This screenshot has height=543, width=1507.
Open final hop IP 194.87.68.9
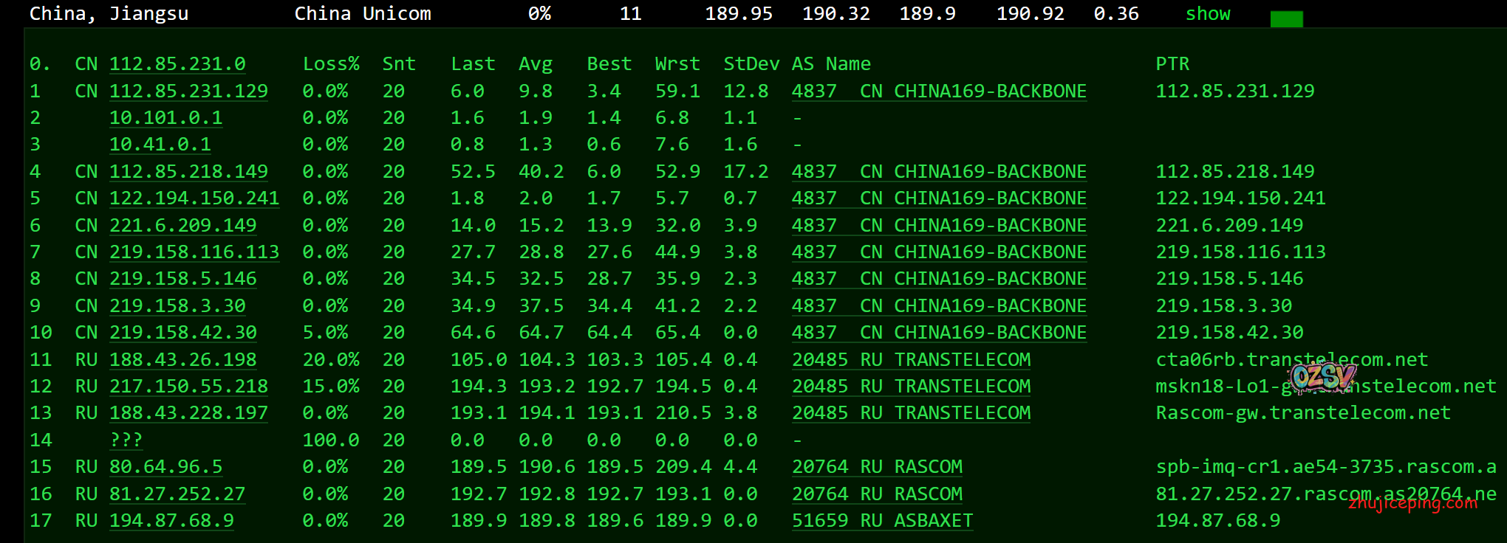[x=171, y=521]
